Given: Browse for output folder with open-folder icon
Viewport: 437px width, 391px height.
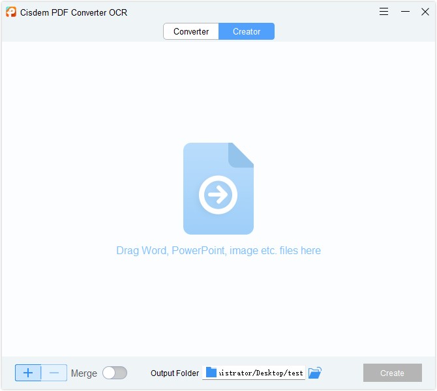Looking at the screenshot, I should pyautogui.click(x=315, y=373).
